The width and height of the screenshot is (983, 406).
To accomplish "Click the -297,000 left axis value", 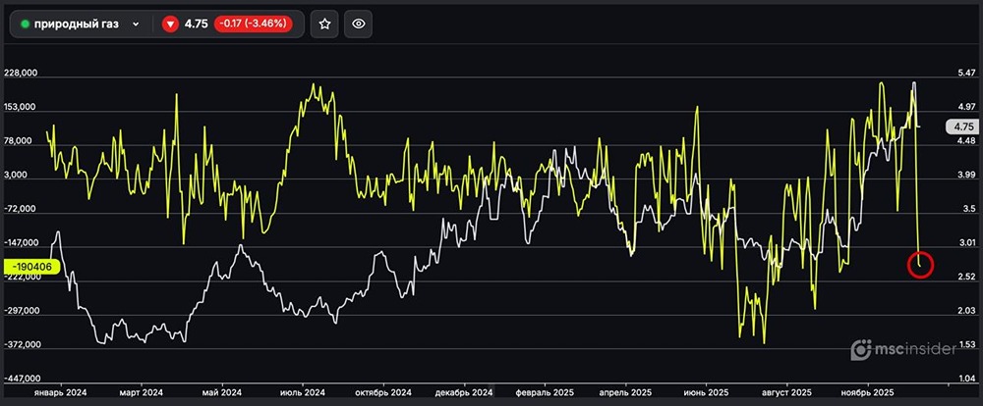I will tap(21, 311).
